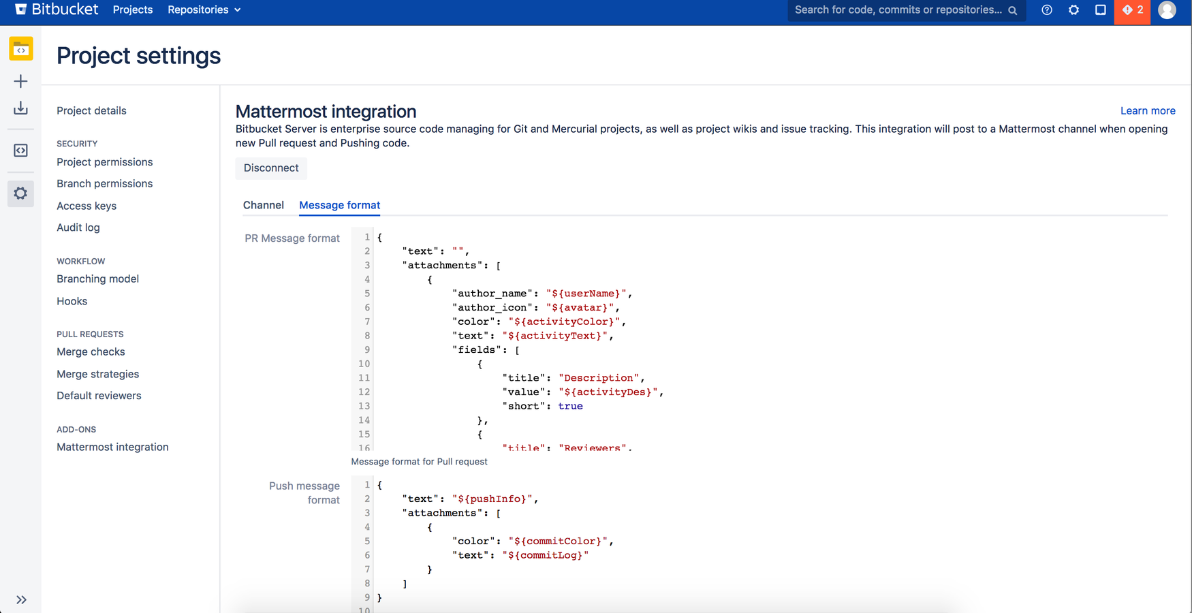Open the help question mark icon
Screen dimensions: 1192x613
1047,10
